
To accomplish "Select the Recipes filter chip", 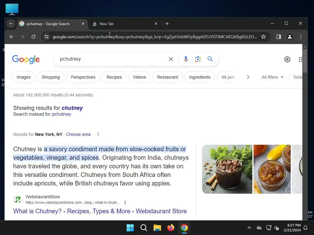I will click(114, 77).
